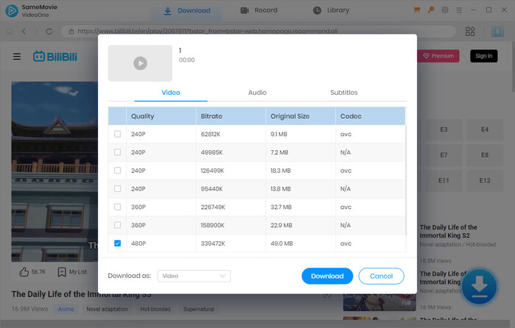Open the Record tab
The image size is (515, 328).
pyautogui.click(x=259, y=10)
